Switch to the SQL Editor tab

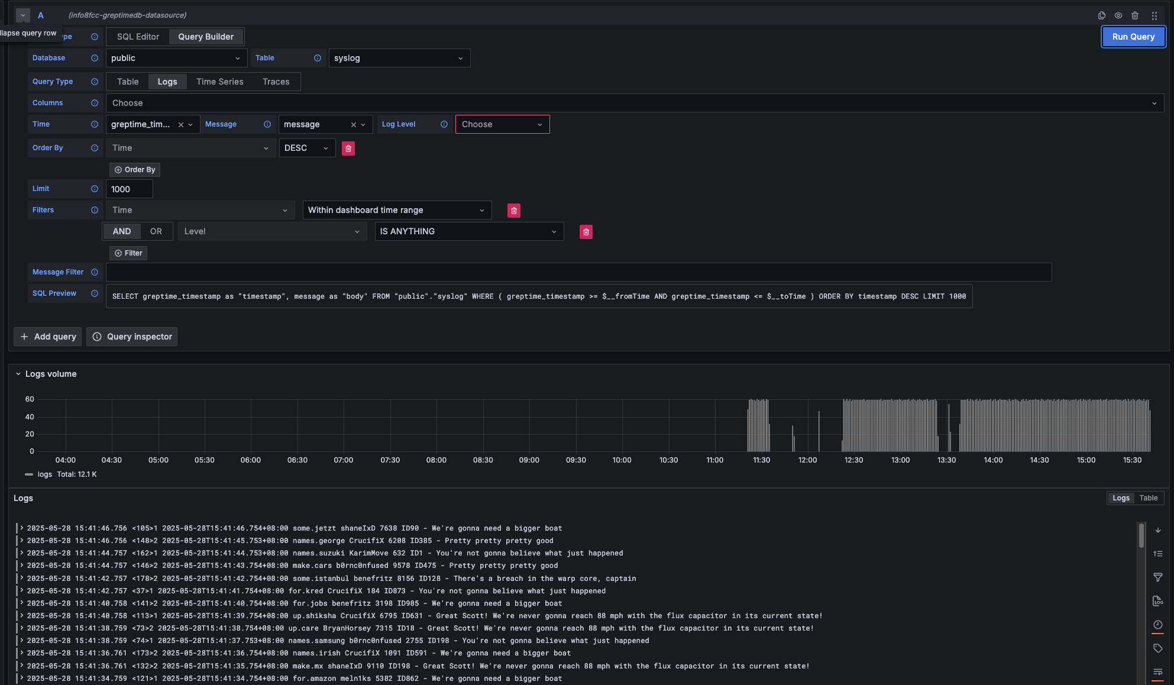(138, 37)
